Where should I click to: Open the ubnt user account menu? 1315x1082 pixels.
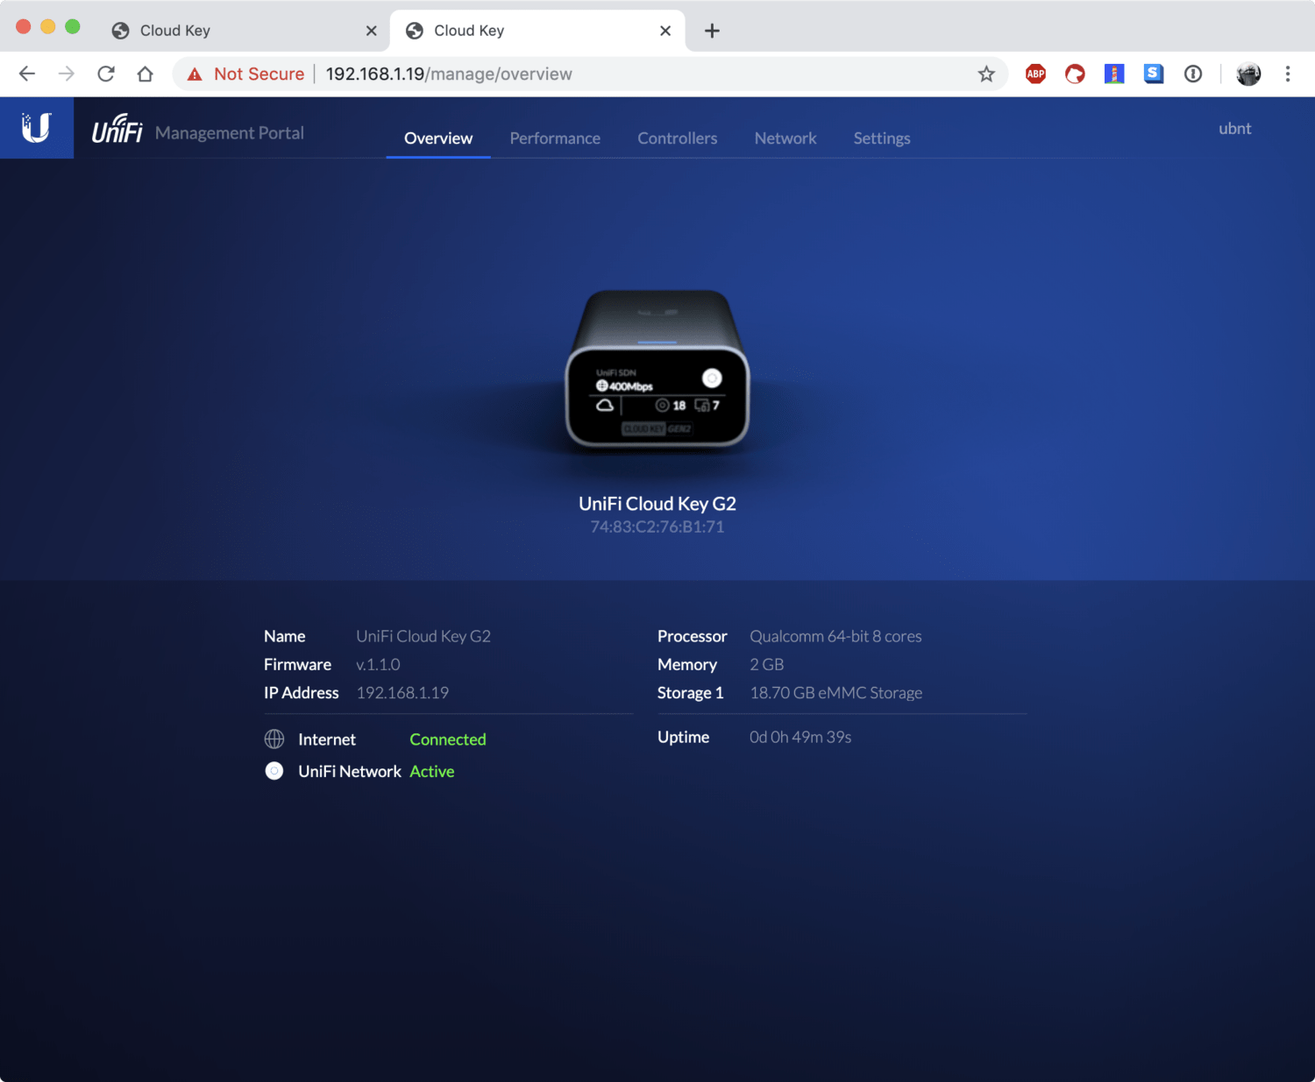pos(1235,129)
